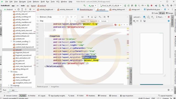Open navigation_menu.xml in project tree
The image size is (176, 99).
coord(23,83)
